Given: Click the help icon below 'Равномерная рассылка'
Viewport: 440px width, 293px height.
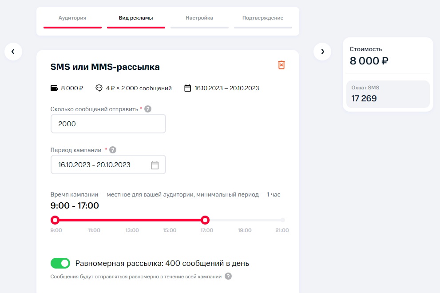Looking at the screenshot, I should (228, 276).
